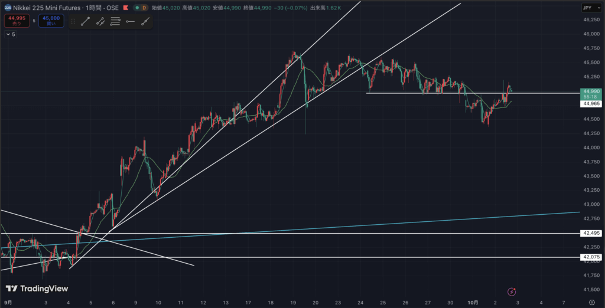The height and width of the screenshot is (308, 605).
Task: Open the TradingView logo link
Action: point(37,289)
